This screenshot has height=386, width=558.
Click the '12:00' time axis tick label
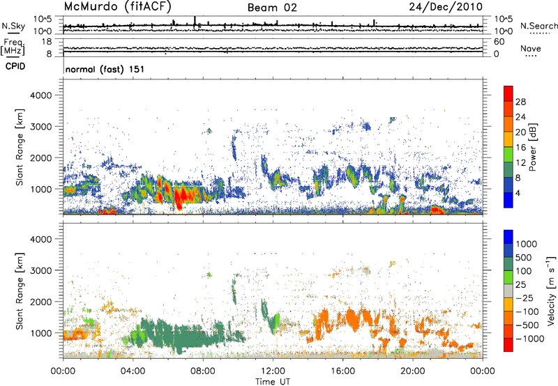point(273,371)
